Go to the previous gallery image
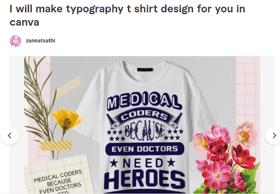 pyautogui.click(x=10, y=136)
